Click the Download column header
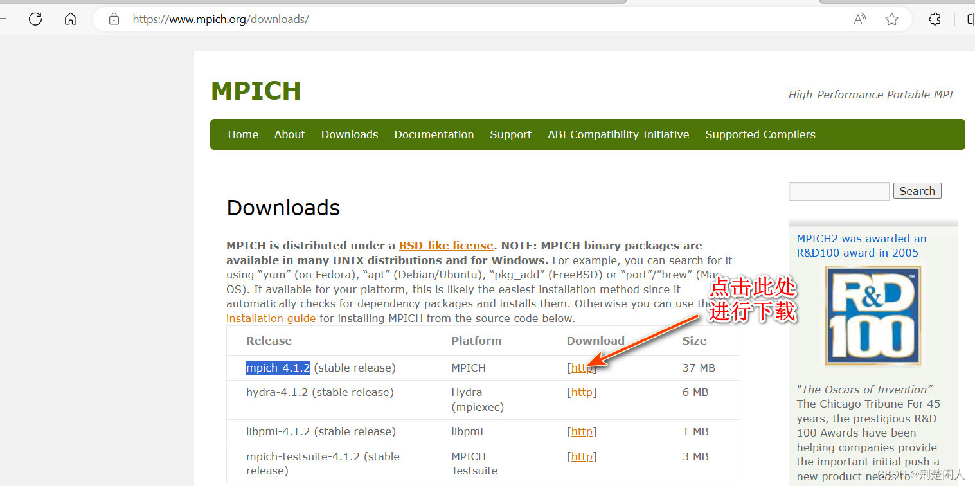This screenshot has width=975, height=486. [x=596, y=341]
